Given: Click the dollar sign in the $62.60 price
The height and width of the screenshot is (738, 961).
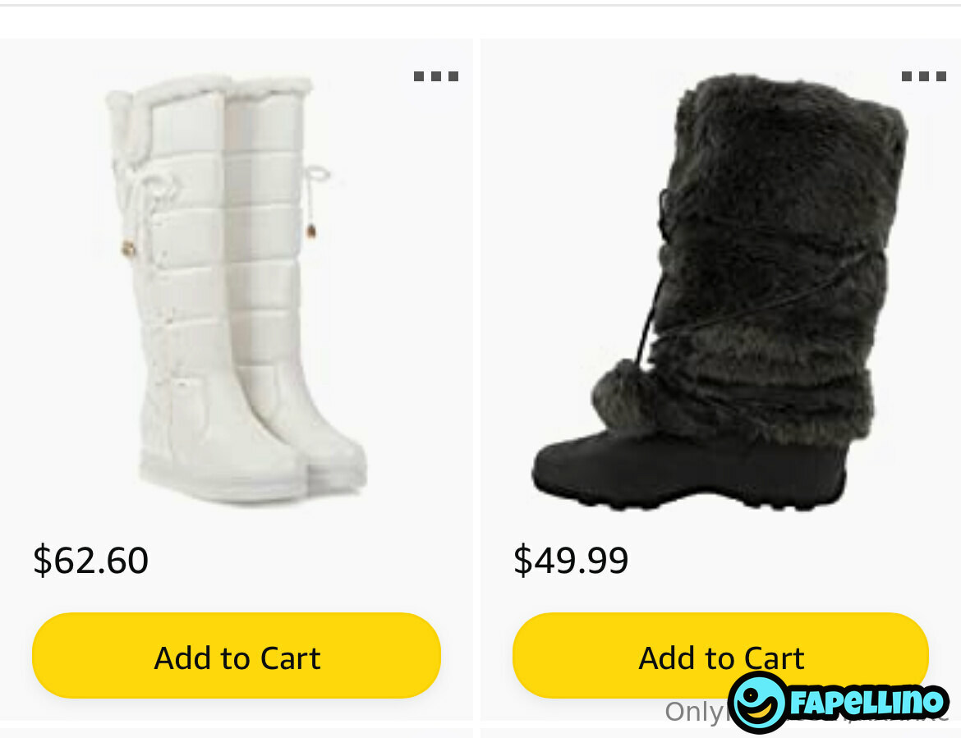Looking at the screenshot, I should click(42, 560).
